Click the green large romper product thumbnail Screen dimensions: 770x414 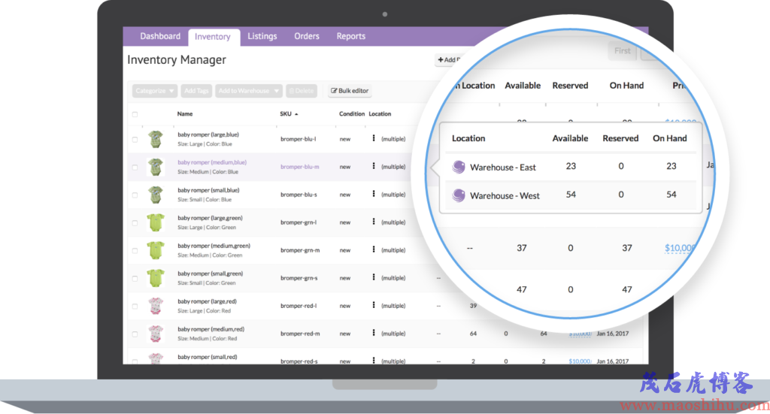pos(156,222)
